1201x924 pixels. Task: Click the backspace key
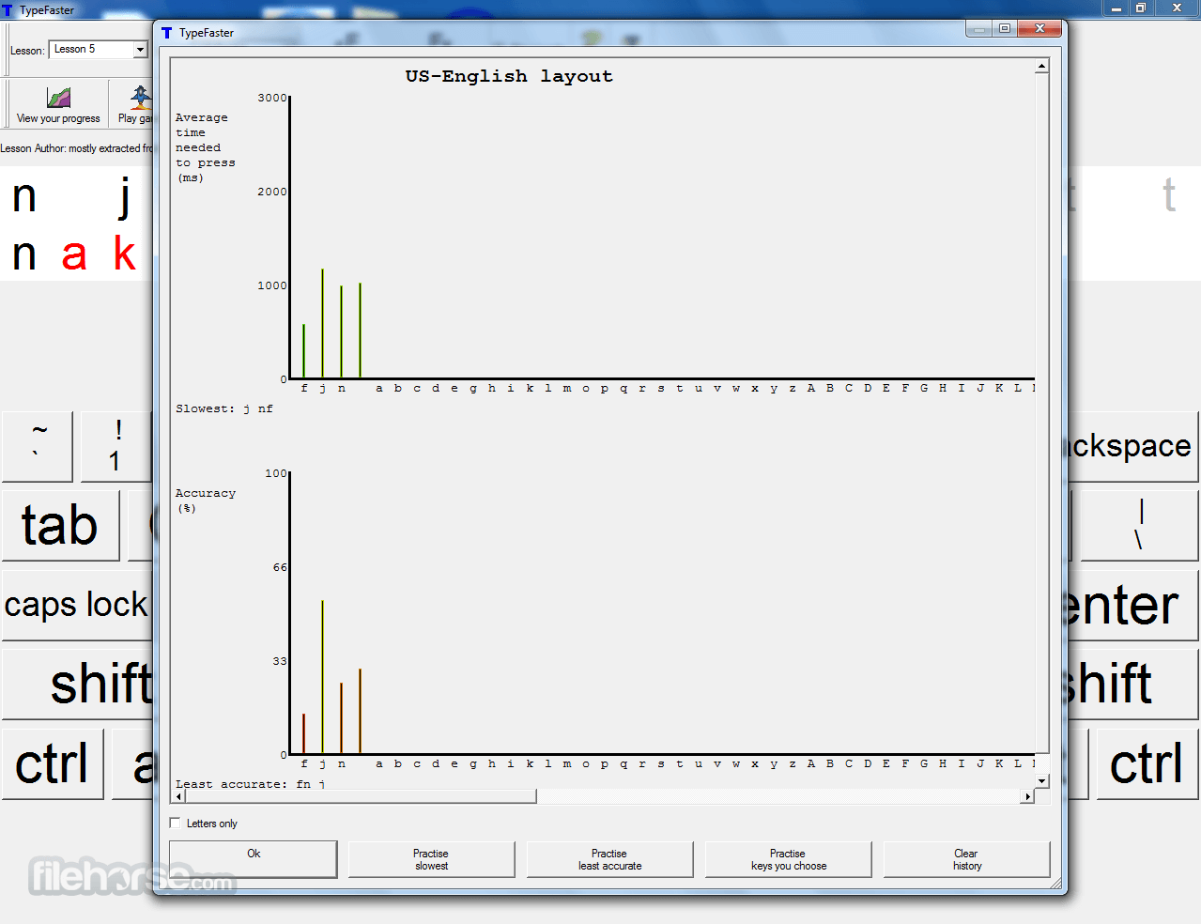pyautogui.click(x=1133, y=446)
